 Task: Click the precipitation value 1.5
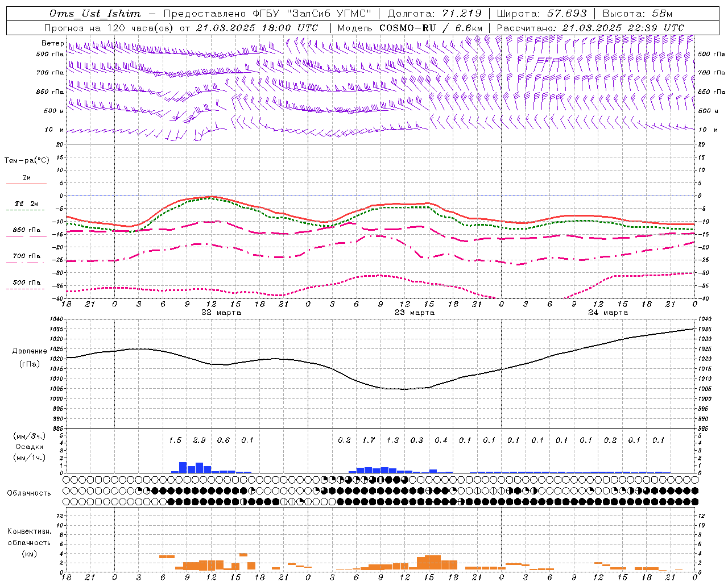coord(175,440)
